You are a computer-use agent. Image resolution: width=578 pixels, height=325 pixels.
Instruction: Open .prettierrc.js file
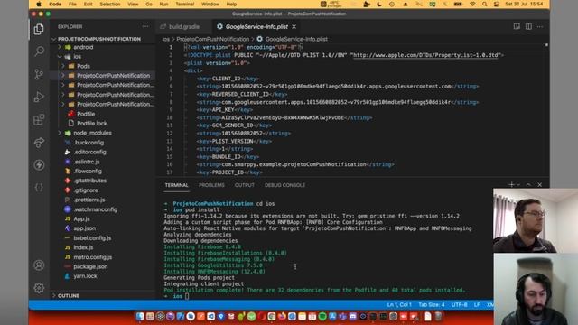tap(89, 200)
